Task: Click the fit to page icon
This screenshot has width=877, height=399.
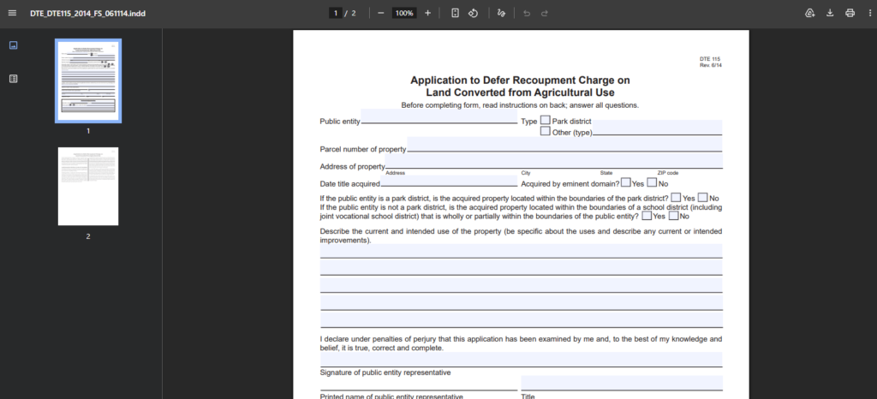Action: pyautogui.click(x=455, y=13)
